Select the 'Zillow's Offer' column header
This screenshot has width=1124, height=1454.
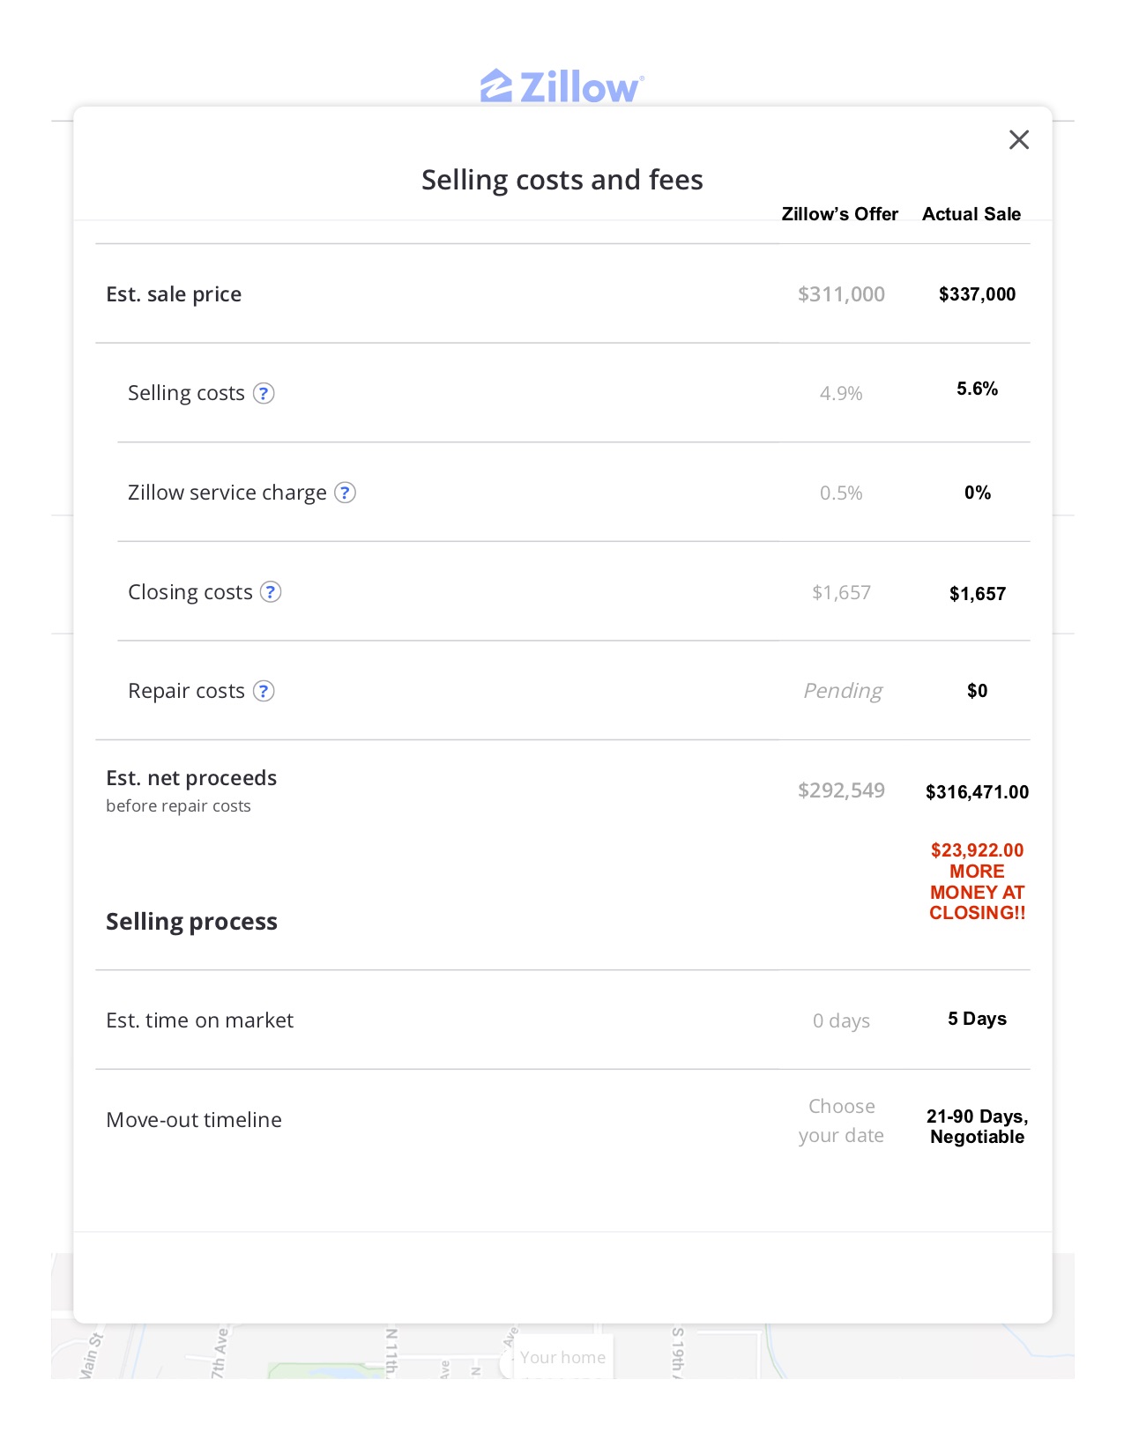[x=839, y=214]
